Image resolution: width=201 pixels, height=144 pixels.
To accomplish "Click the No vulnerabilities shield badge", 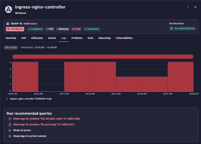I will 182,29.
